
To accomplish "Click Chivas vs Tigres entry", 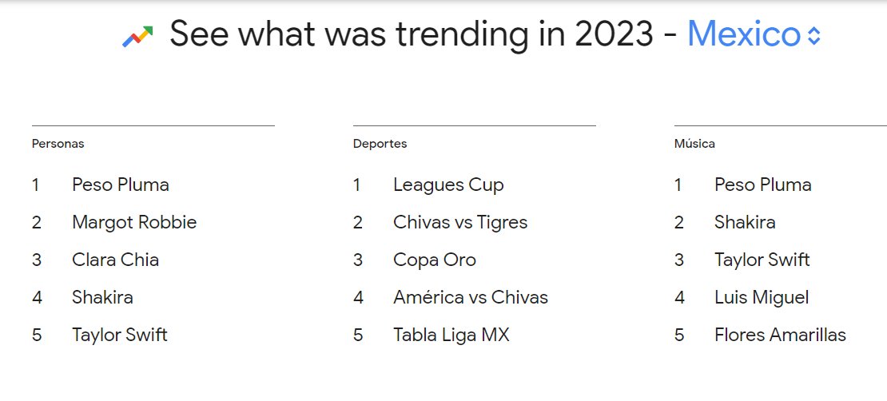I will [460, 222].
